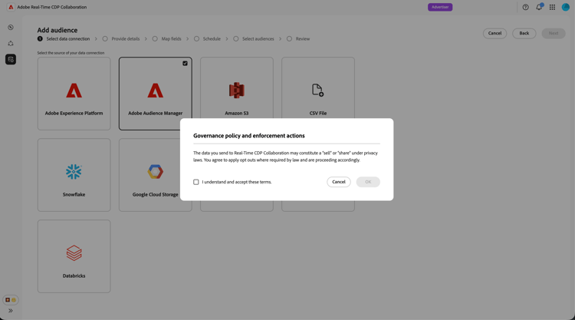Open the user profile avatar

click(566, 7)
